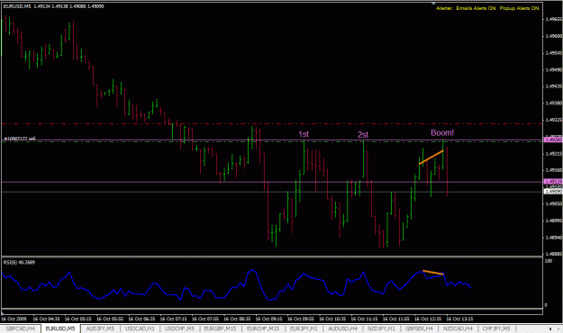Screen dimensions: 563x333
Task: Click the EURUSD,M5 chart title text
Action: click(x=53, y=6)
